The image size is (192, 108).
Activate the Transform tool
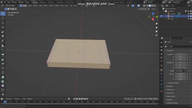pos(3,36)
